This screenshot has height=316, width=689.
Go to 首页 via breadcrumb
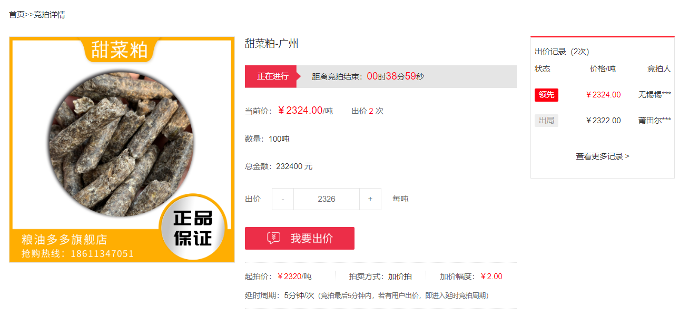coord(17,15)
